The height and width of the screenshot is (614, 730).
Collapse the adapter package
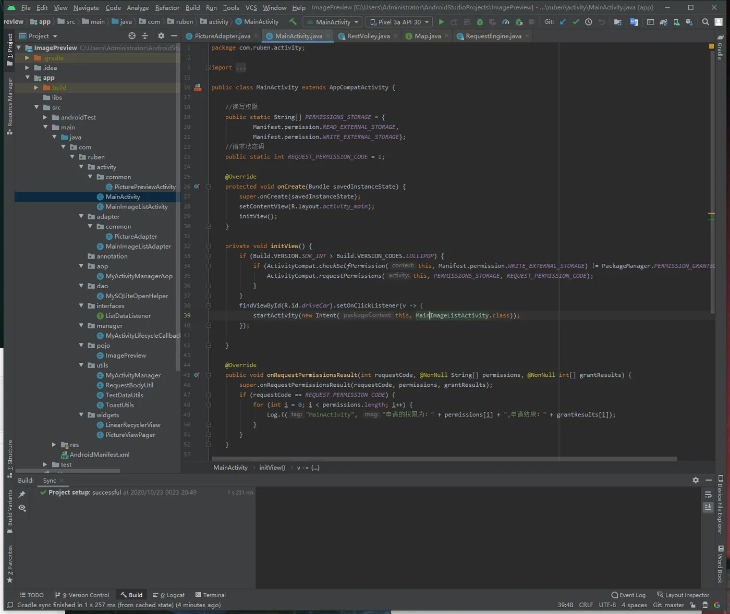(x=81, y=216)
